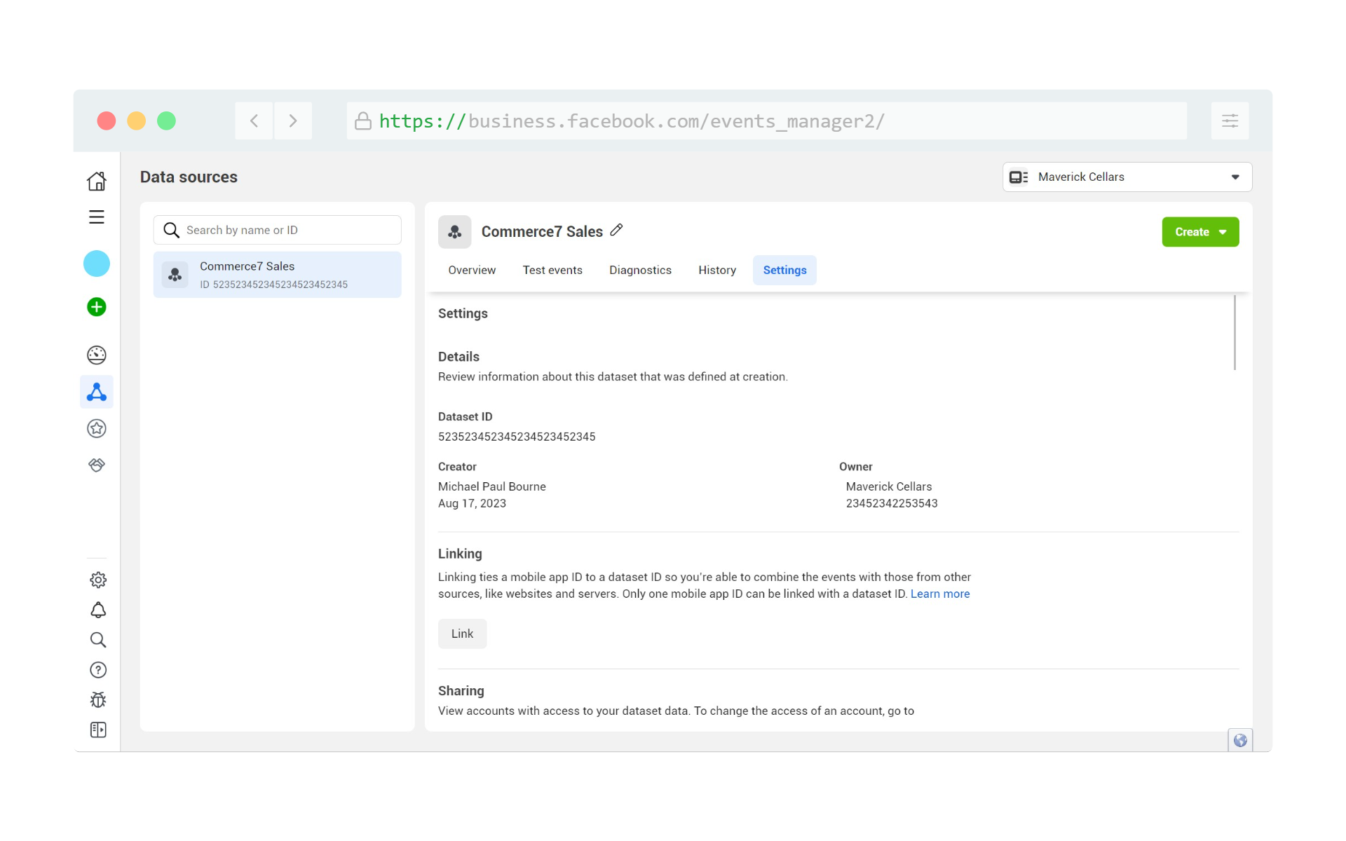This screenshot has height=841, width=1346.
Task: Click the Search by name or ID field
Action: 278,230
